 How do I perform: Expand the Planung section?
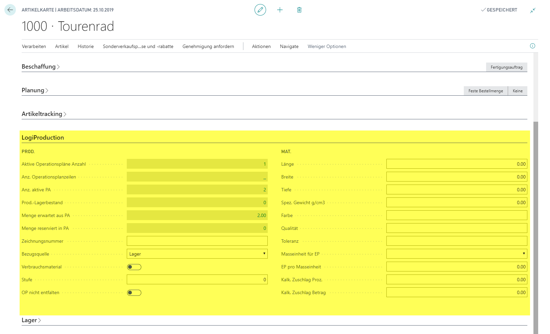pyautogui.click(x=35, y=90)
